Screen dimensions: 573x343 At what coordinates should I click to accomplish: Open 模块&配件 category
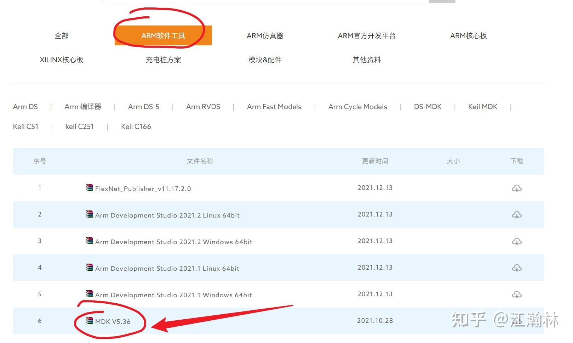(x=265, y=60)
